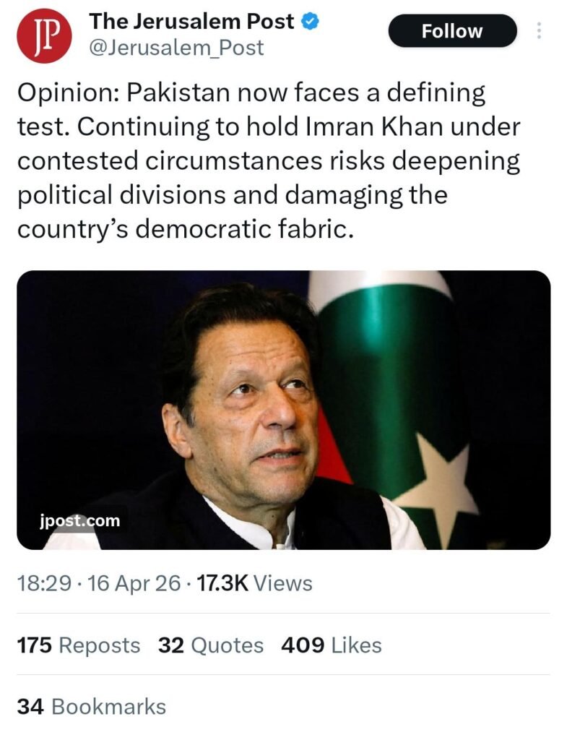Image resolution: width=567 pixels, height=740 pixels.
Task: Show the 175 Reposts list
Action: (78, 645)
